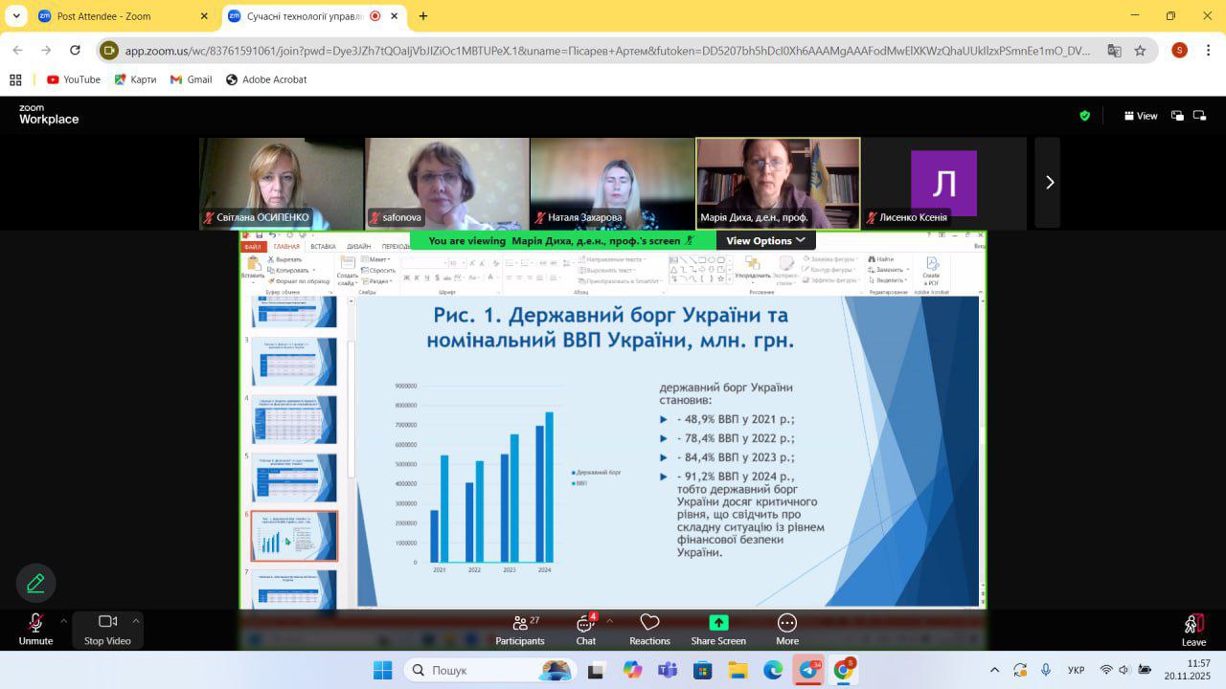Click the green Share Screen icon
This screenshot has width=1226, height=689.
718,623
